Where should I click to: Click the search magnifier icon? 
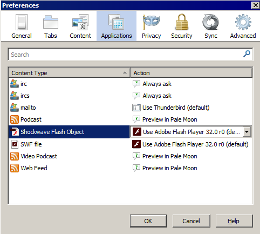click(247, 54)
